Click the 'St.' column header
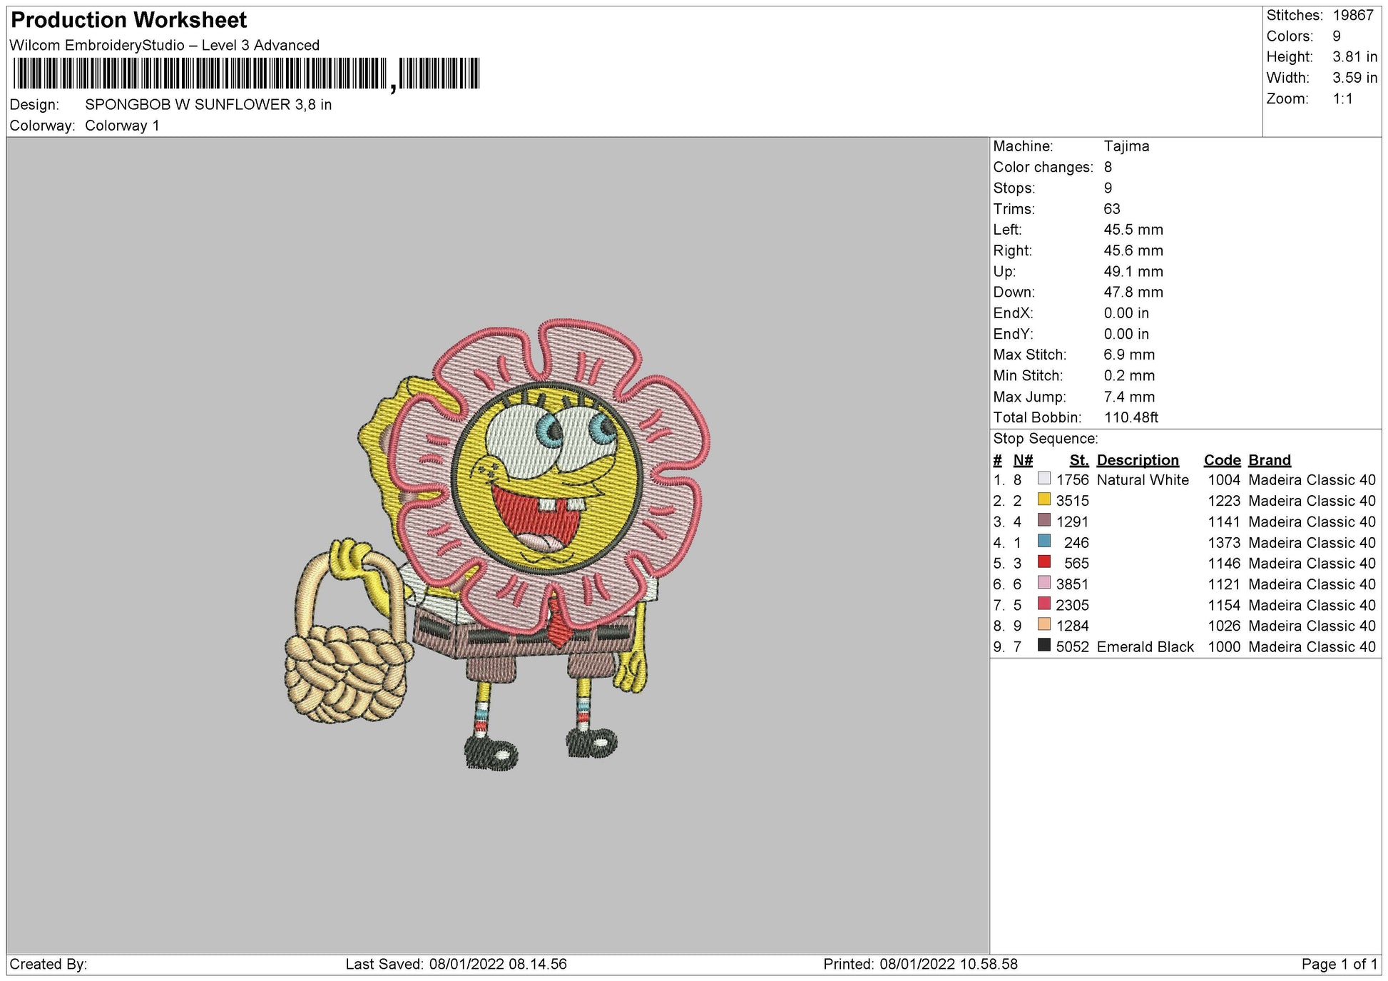 1079,460
